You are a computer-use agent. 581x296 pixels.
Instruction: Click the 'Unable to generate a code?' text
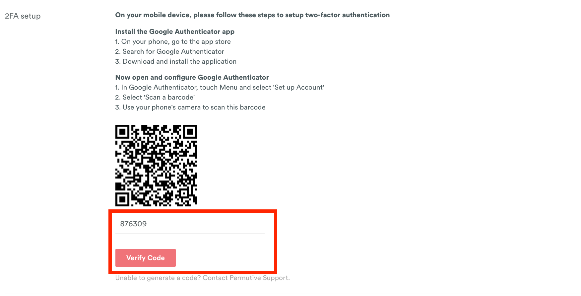158,278
